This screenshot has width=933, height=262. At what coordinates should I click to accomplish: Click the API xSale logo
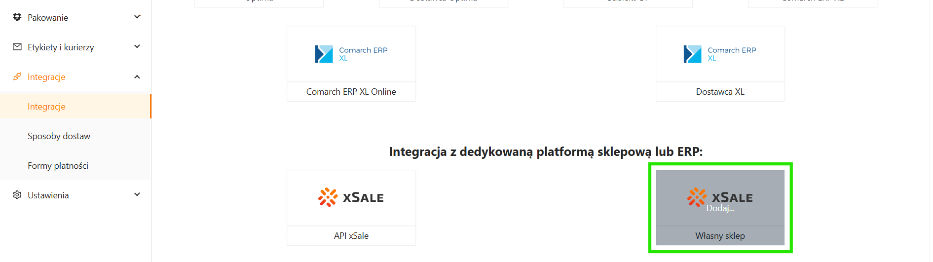pyautogui.click(x=351, y=198)
